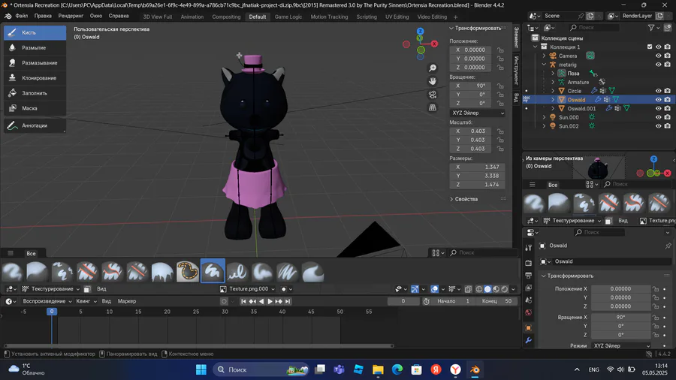Open the Texture.png.000 image dropdown
676x380 pixels.
(248, 289)
